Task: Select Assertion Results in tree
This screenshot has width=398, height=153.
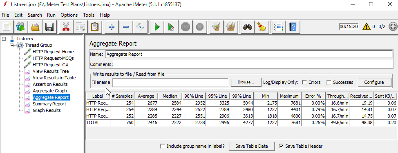Action: [50, 84]
